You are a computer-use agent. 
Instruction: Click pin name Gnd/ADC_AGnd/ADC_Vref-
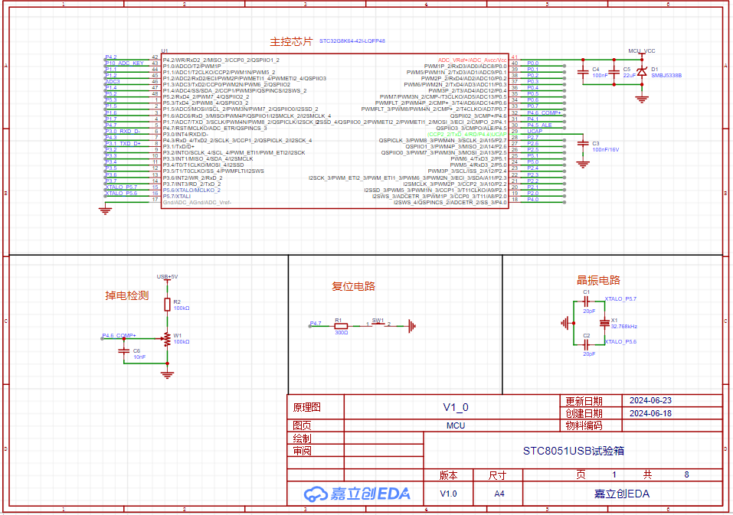197,203
